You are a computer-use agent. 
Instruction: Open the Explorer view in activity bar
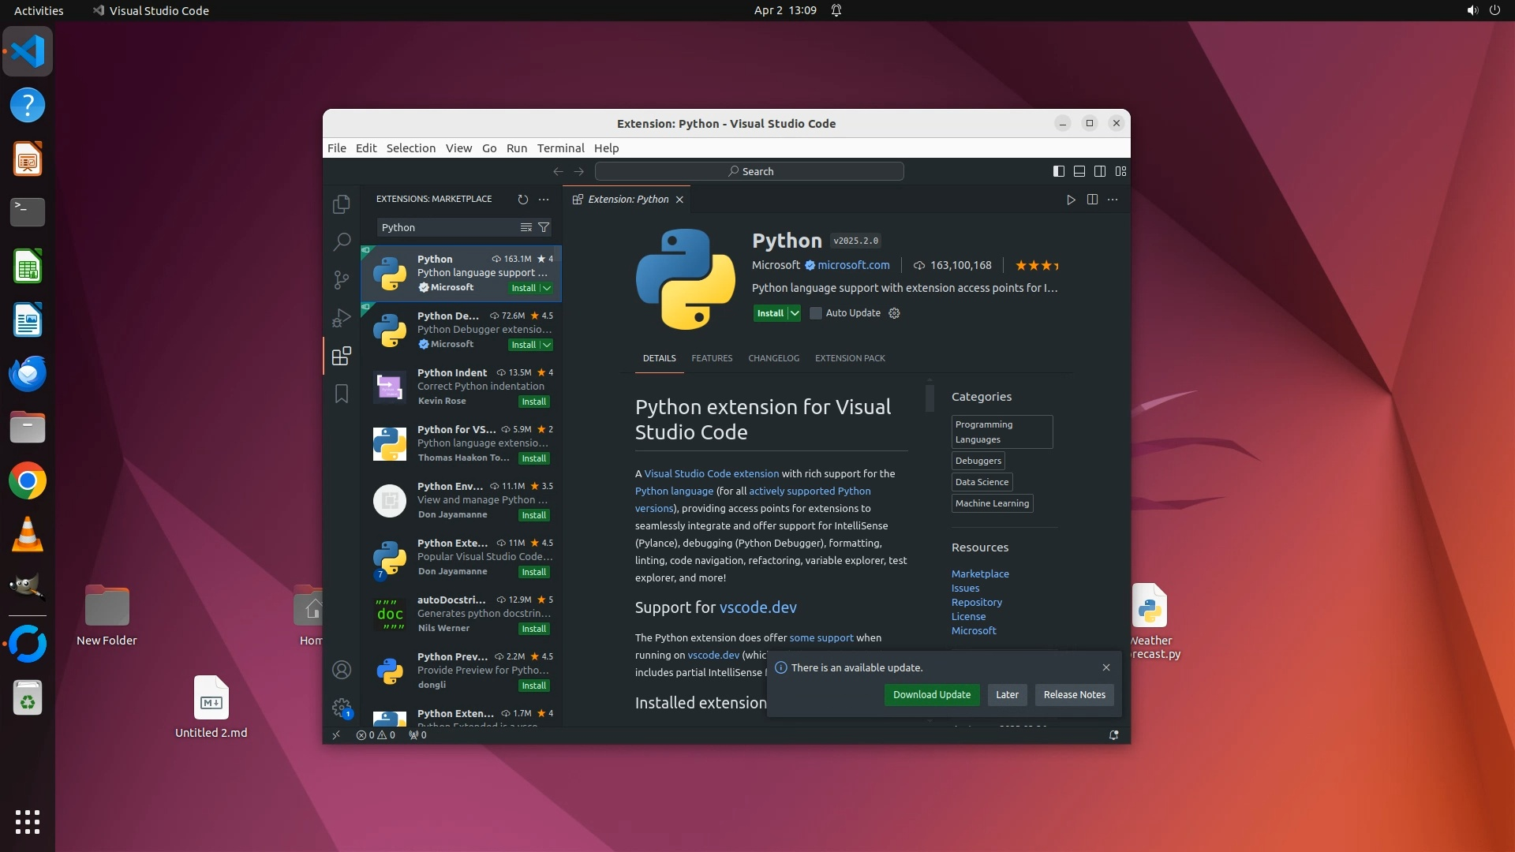[x=341, y=204]
